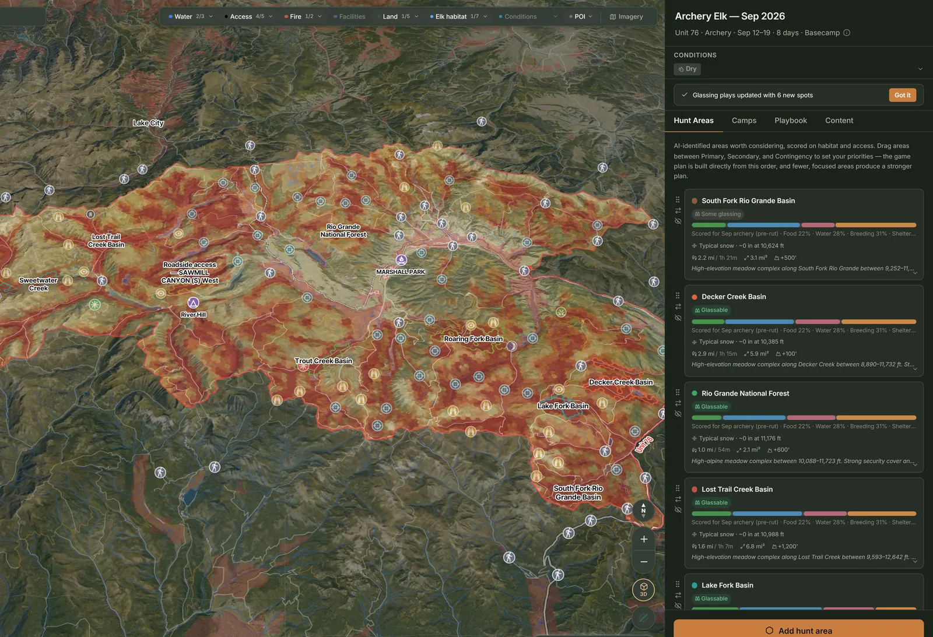Open the Imagery map options
This screenshot has height=637, width=933.
click(x=626, y=16)
